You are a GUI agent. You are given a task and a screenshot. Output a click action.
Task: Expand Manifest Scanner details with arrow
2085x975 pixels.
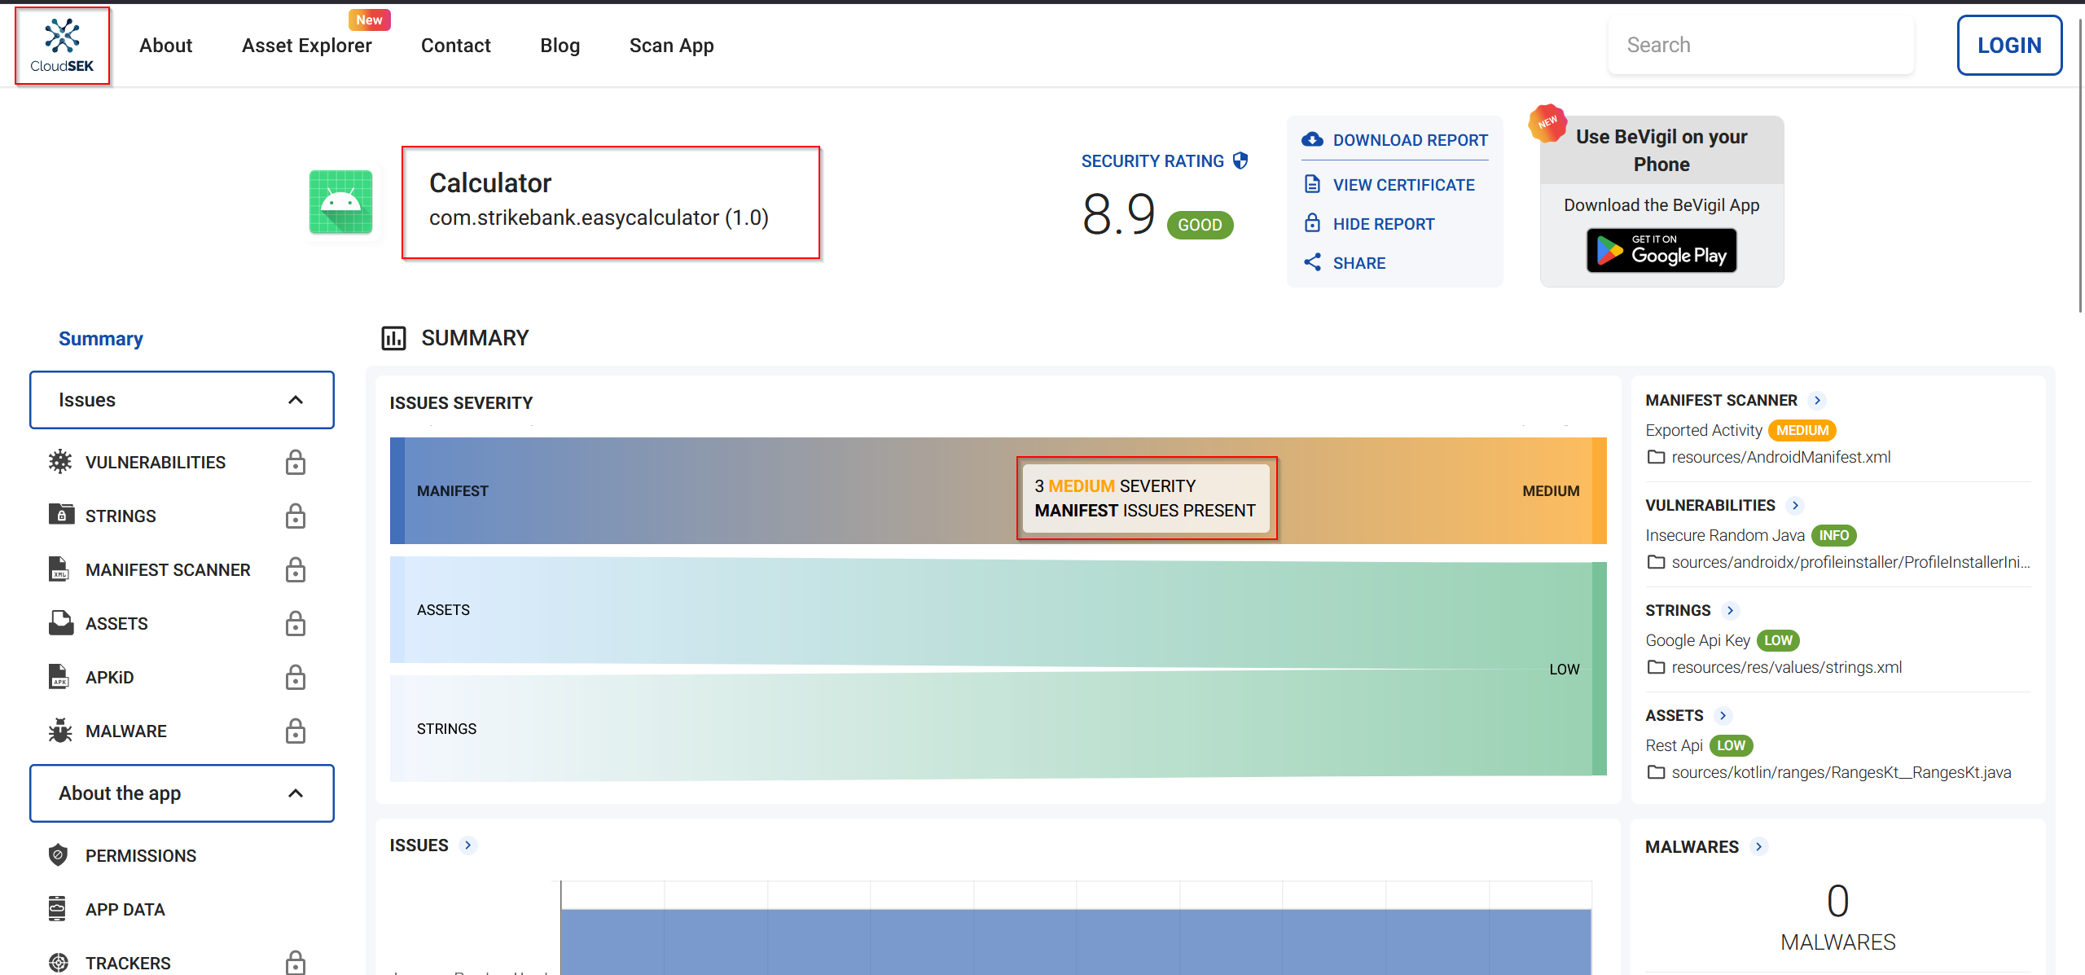(1817, 400)
